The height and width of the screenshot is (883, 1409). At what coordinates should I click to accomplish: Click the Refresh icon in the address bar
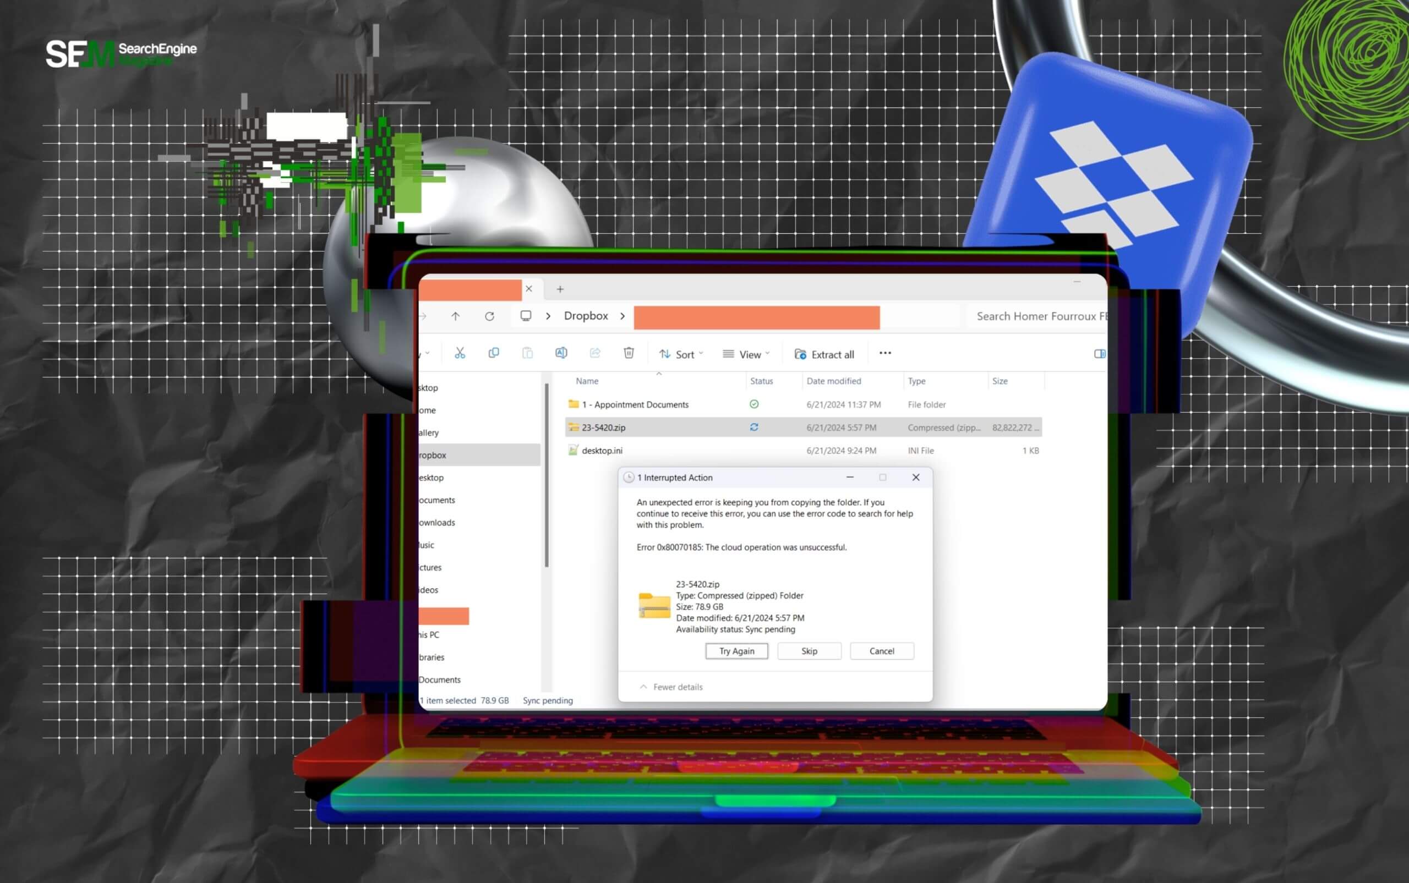(x=490, y=316)
